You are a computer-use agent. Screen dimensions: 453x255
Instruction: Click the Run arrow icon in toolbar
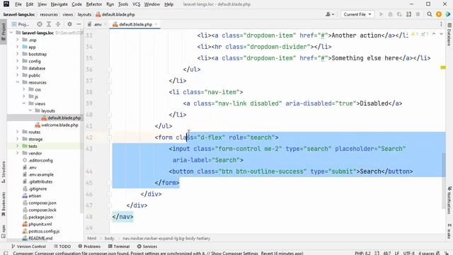[x=381, y=14]
